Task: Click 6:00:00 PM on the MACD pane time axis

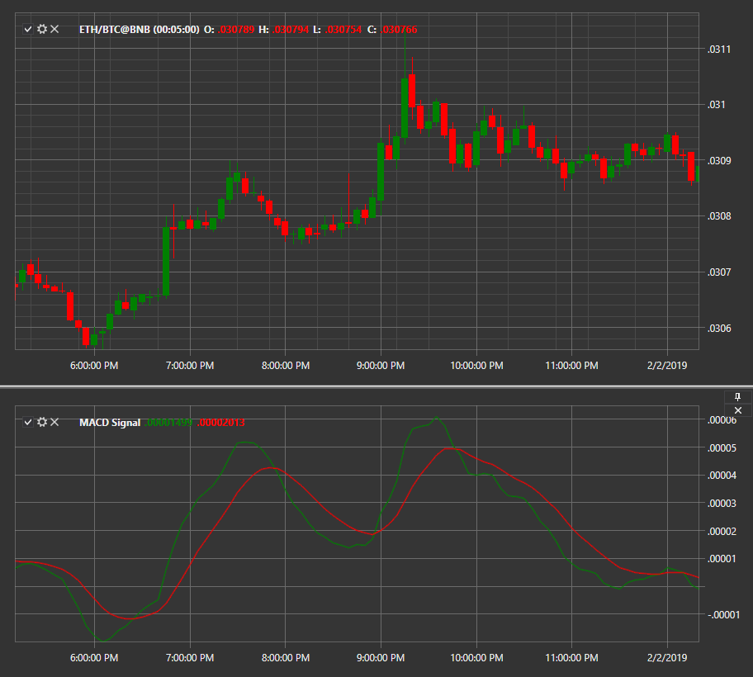Action: (94, 658)
